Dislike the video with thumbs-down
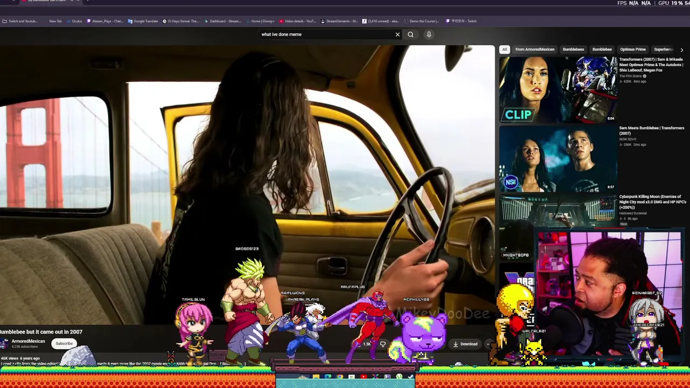Image resolution: width=690 pixels, height=388 pixels. (383, 344)
